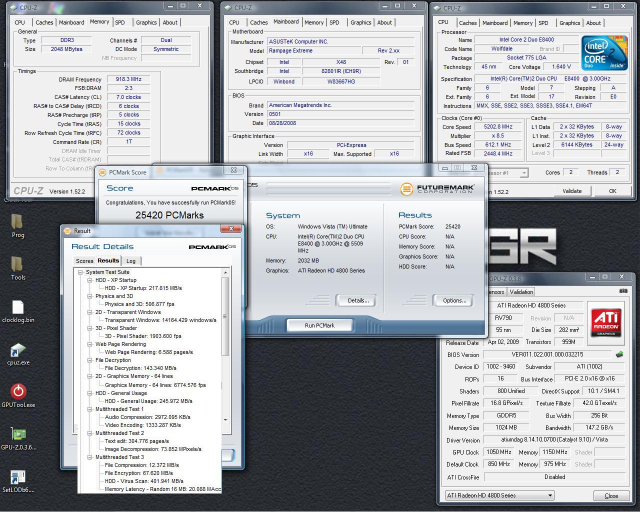The height and width of the screenshot is (512, 640).
Task: Collapse the System Test Suite tree node
Action: click(x=80, y=272)
